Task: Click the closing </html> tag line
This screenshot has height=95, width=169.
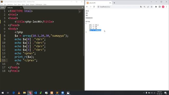Action: click(14, 71)
